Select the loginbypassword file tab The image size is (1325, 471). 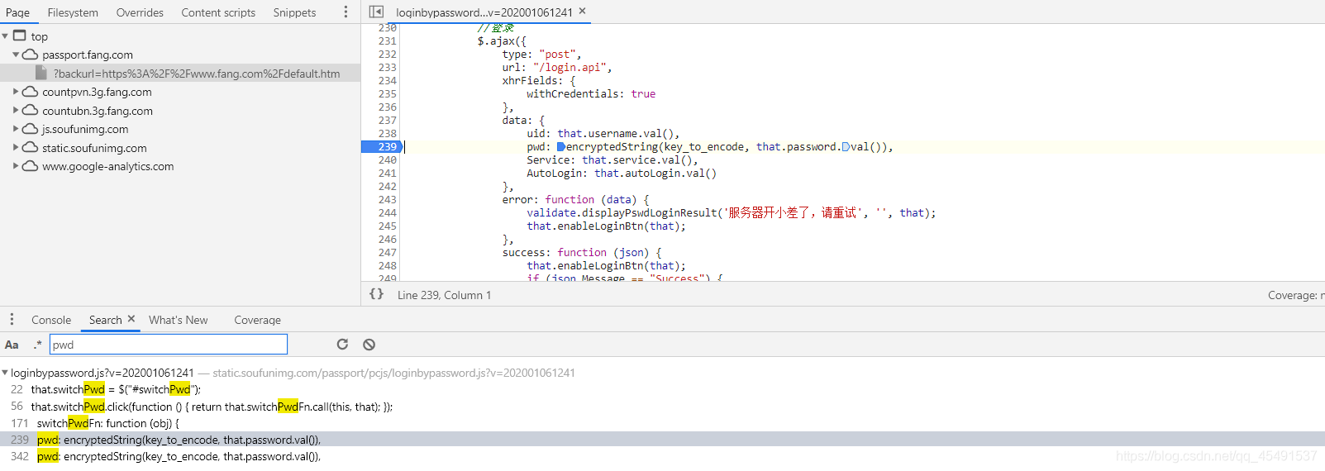[x=484, y=12]
